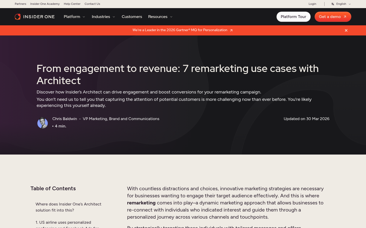Open the Contact Us page
The image size is (366, 228).
(92, 4)
